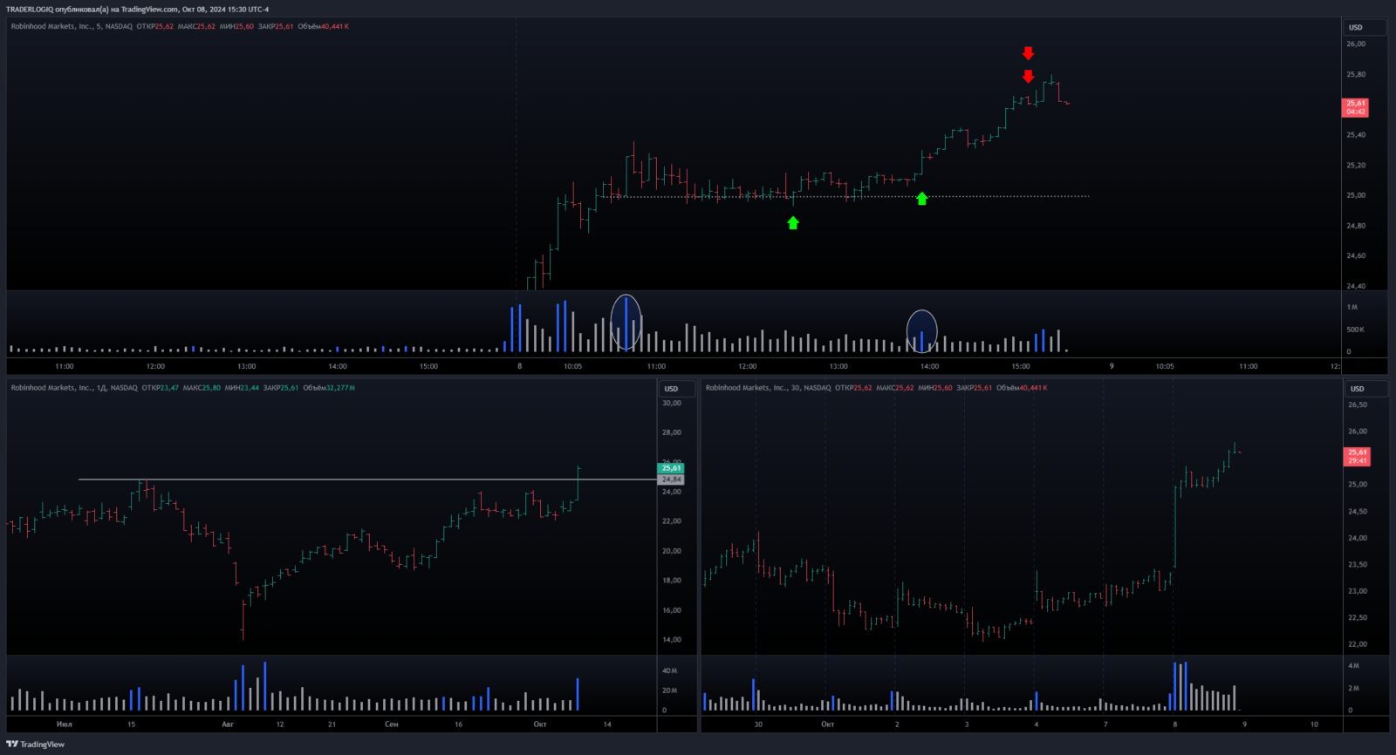This screenshot has height=755, width=1396.
Task: Click the 24,84 horizontal line price label
Action: 670,480
